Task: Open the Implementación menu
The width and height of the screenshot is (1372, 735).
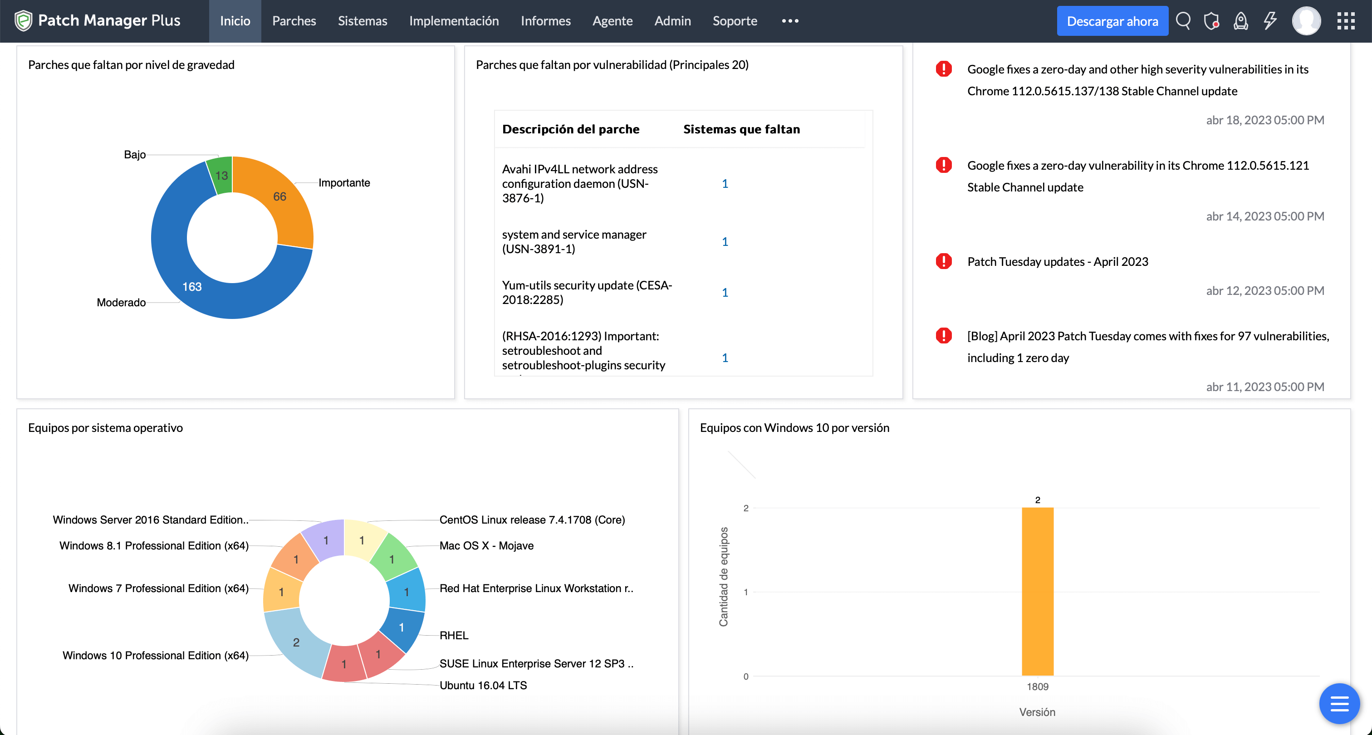Action: coord(454,21)
